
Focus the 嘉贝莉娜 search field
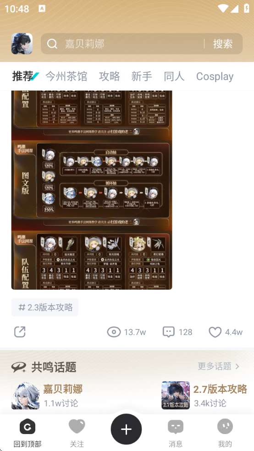pyautogui.click(x=122, y=44)
